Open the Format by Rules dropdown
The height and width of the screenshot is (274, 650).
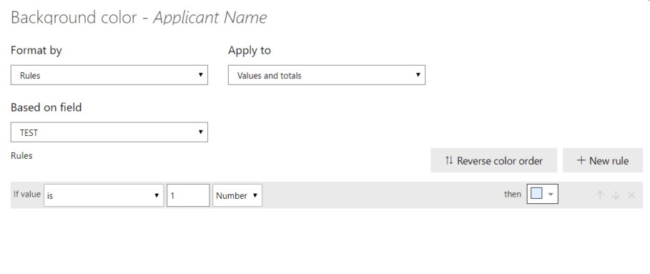pyautogui.click(x=109, y=75)
